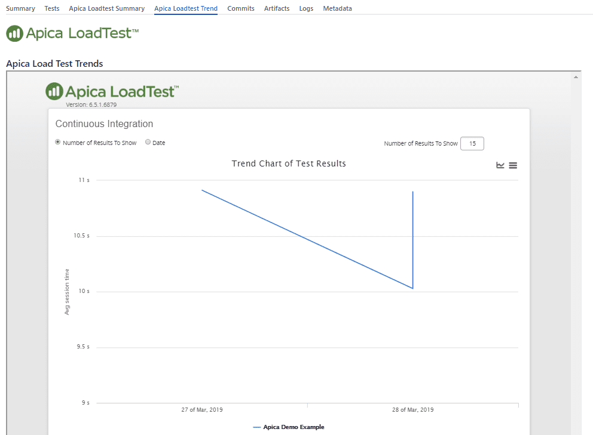This screenshot has height=435, width=593.
Task: Select the Apica Loadtest Trend tab
Action: click(186, 8)
